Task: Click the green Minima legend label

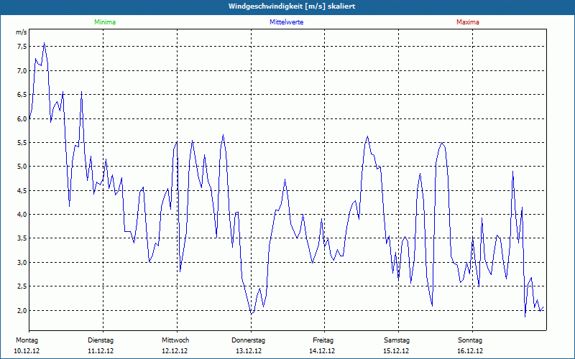Action: (x=105, y=22)
